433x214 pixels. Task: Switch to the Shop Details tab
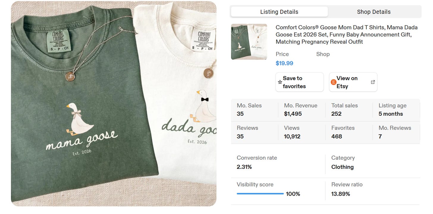tap(374, 12)
